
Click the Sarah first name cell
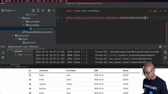tap(69, 80)
